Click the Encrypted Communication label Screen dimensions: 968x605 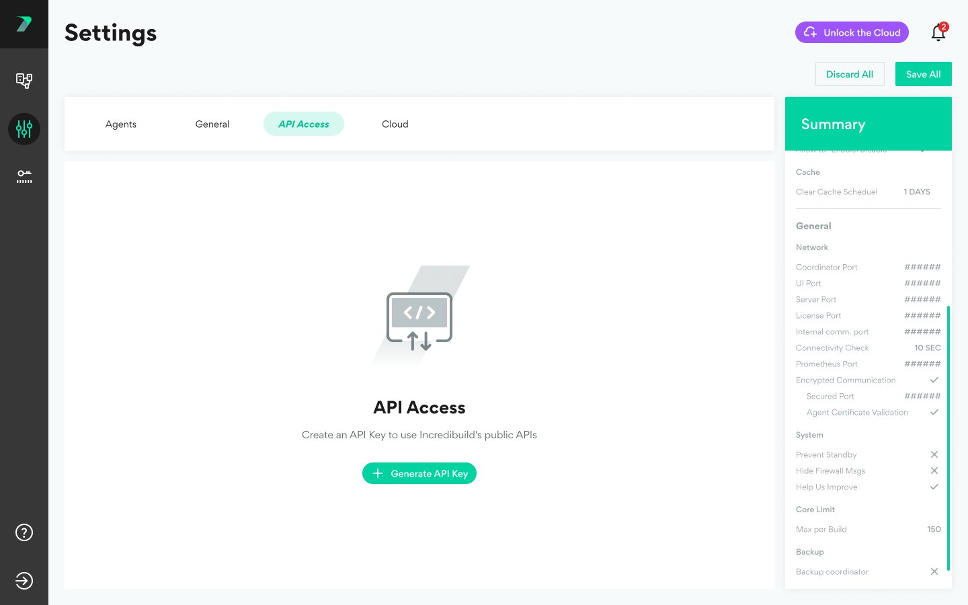pyautogui.click(x=846, y=380)
